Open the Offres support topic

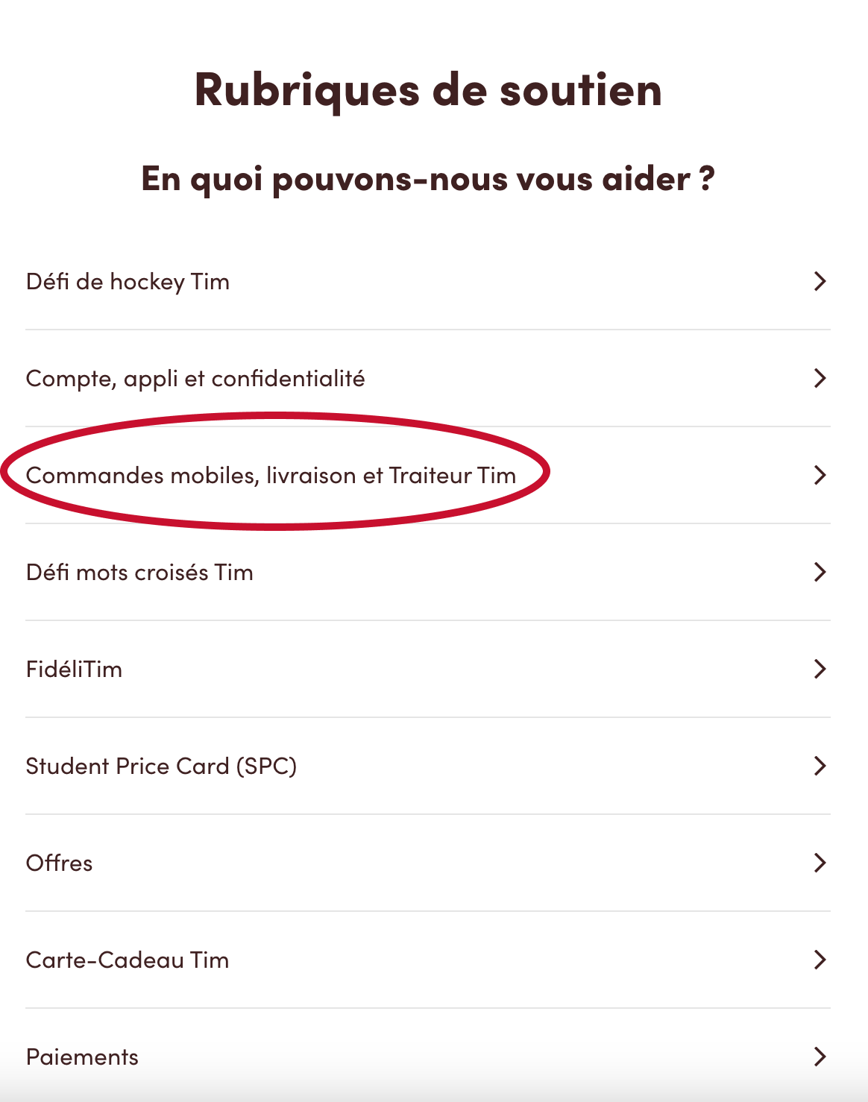click(x=60, y=863)
